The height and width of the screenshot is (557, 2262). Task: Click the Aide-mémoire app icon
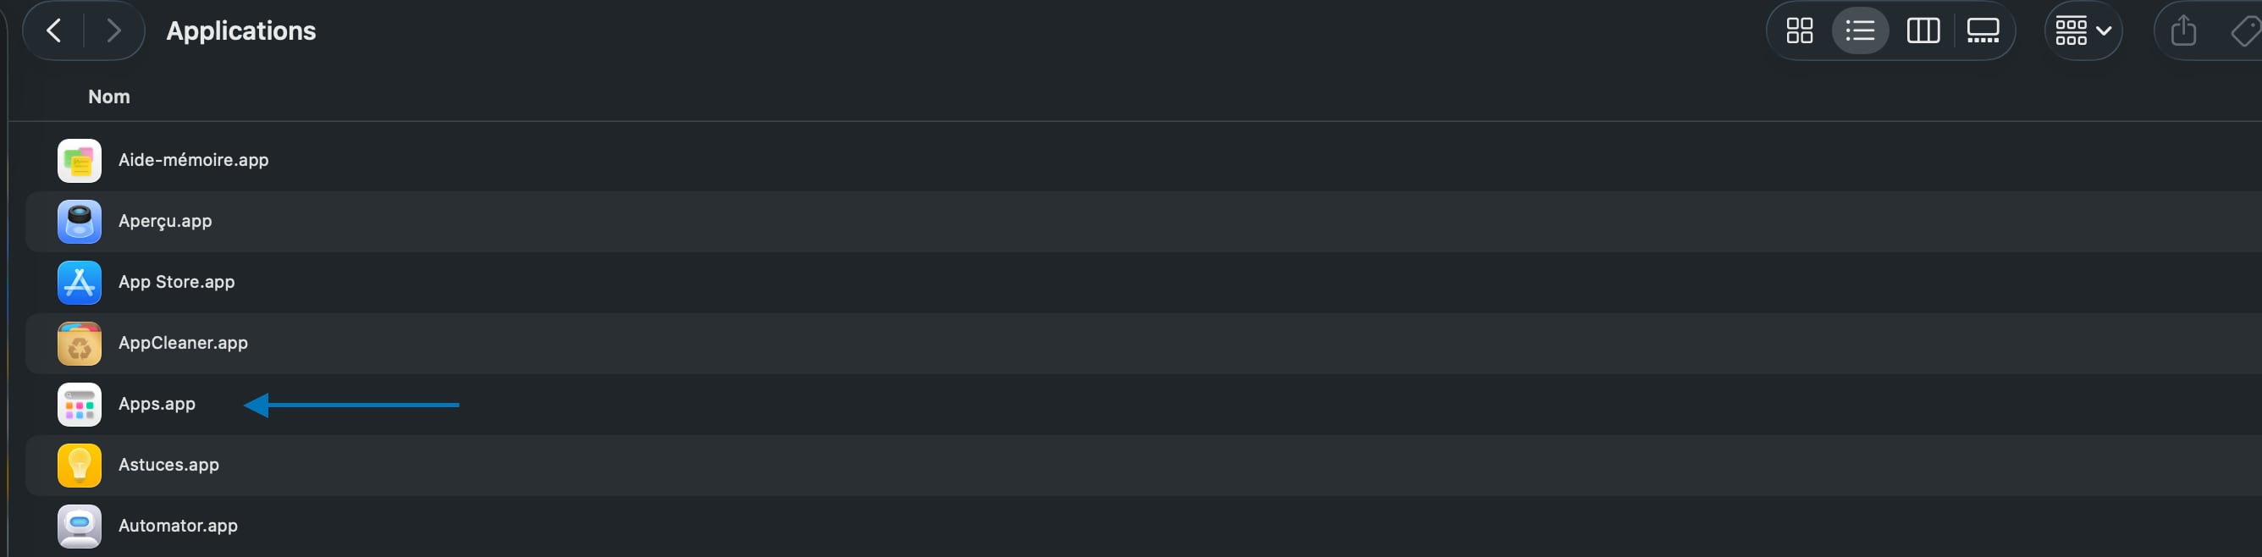(x=79, y=161)
